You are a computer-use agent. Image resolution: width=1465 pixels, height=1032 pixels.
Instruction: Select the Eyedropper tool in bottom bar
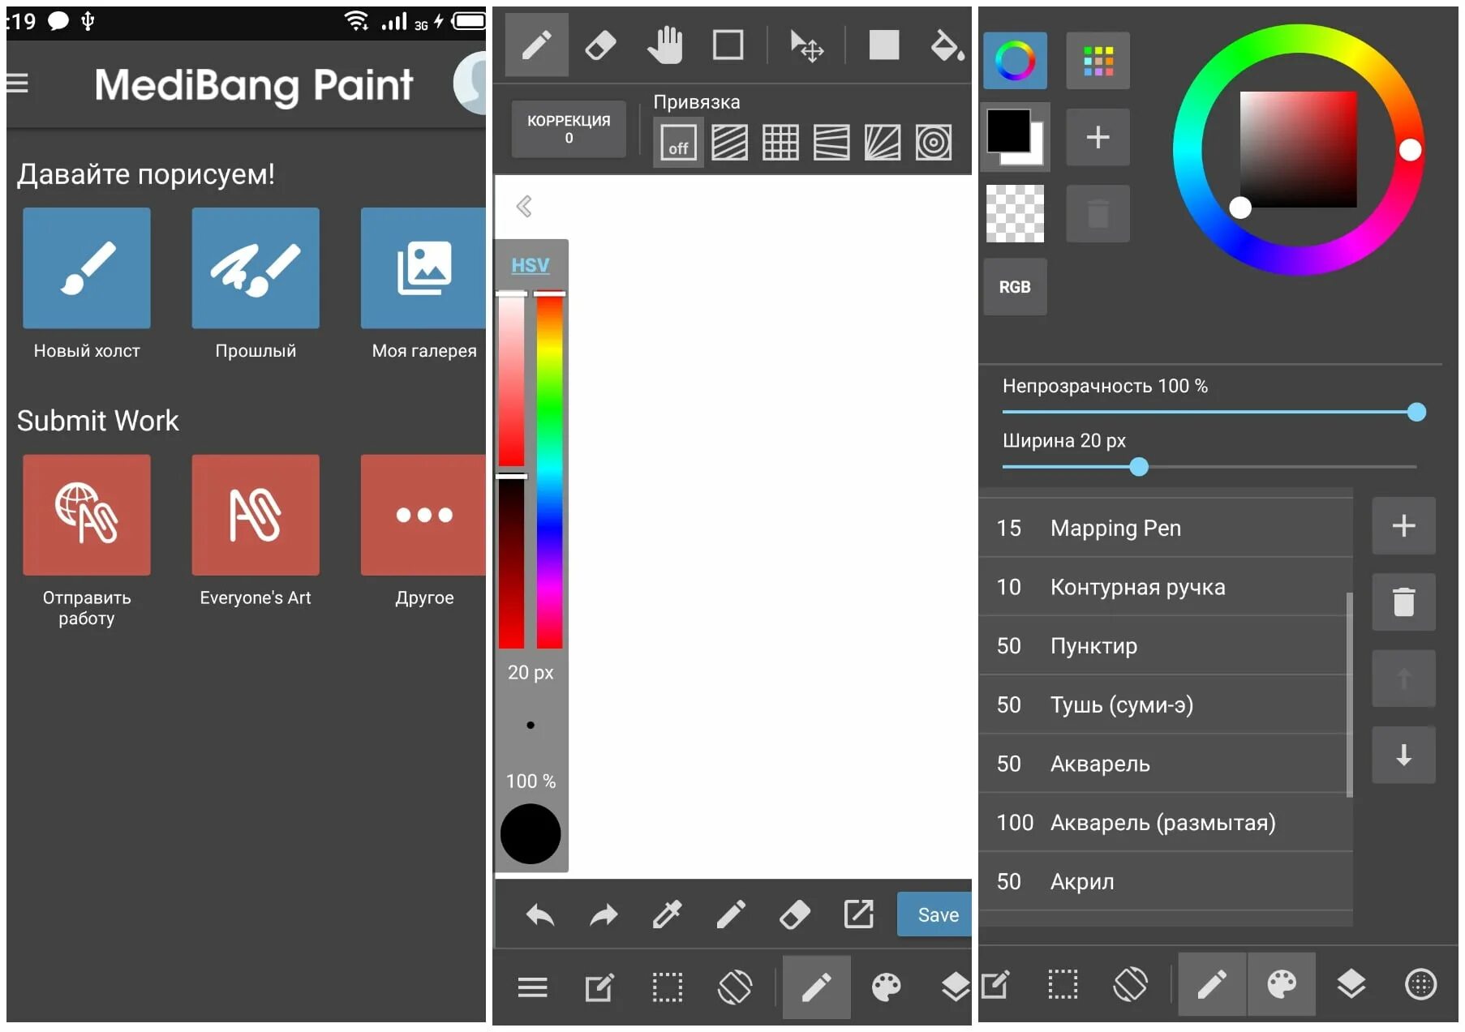(x=668, y=914)
